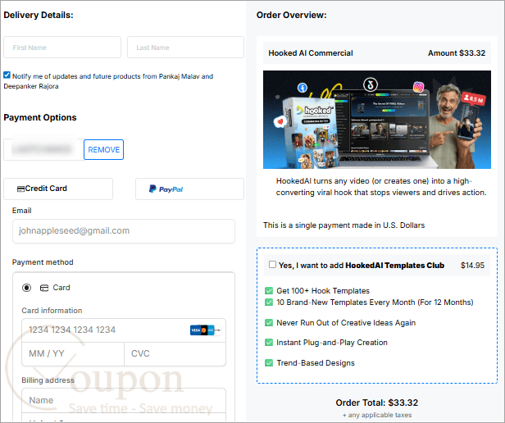This screenshot has height=423, width=505.
Task: Click the card icon next to Card label
Action: [44, 288]
